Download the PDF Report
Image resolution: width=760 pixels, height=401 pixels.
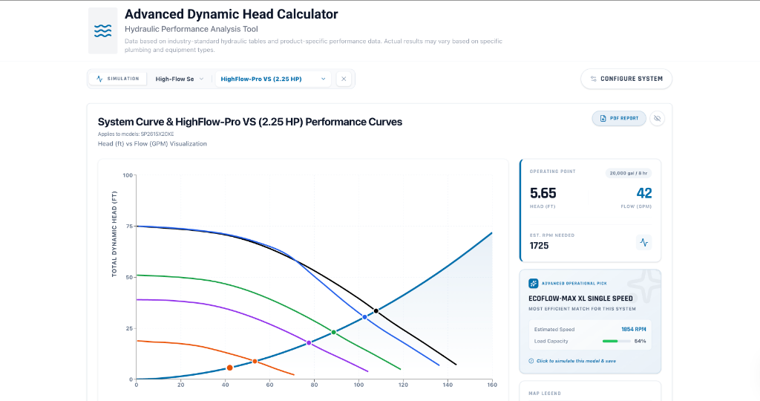[619, 118]
